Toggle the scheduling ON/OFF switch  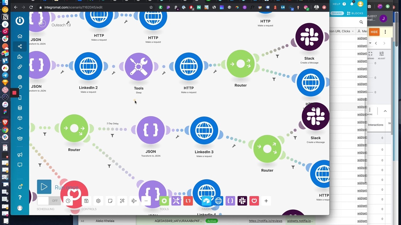point(49,201)
